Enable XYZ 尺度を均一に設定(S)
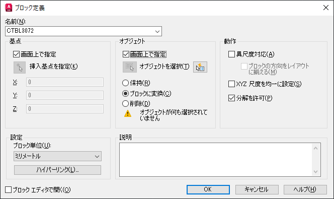This screenshot has width=334, height=199. click(231, 84)
